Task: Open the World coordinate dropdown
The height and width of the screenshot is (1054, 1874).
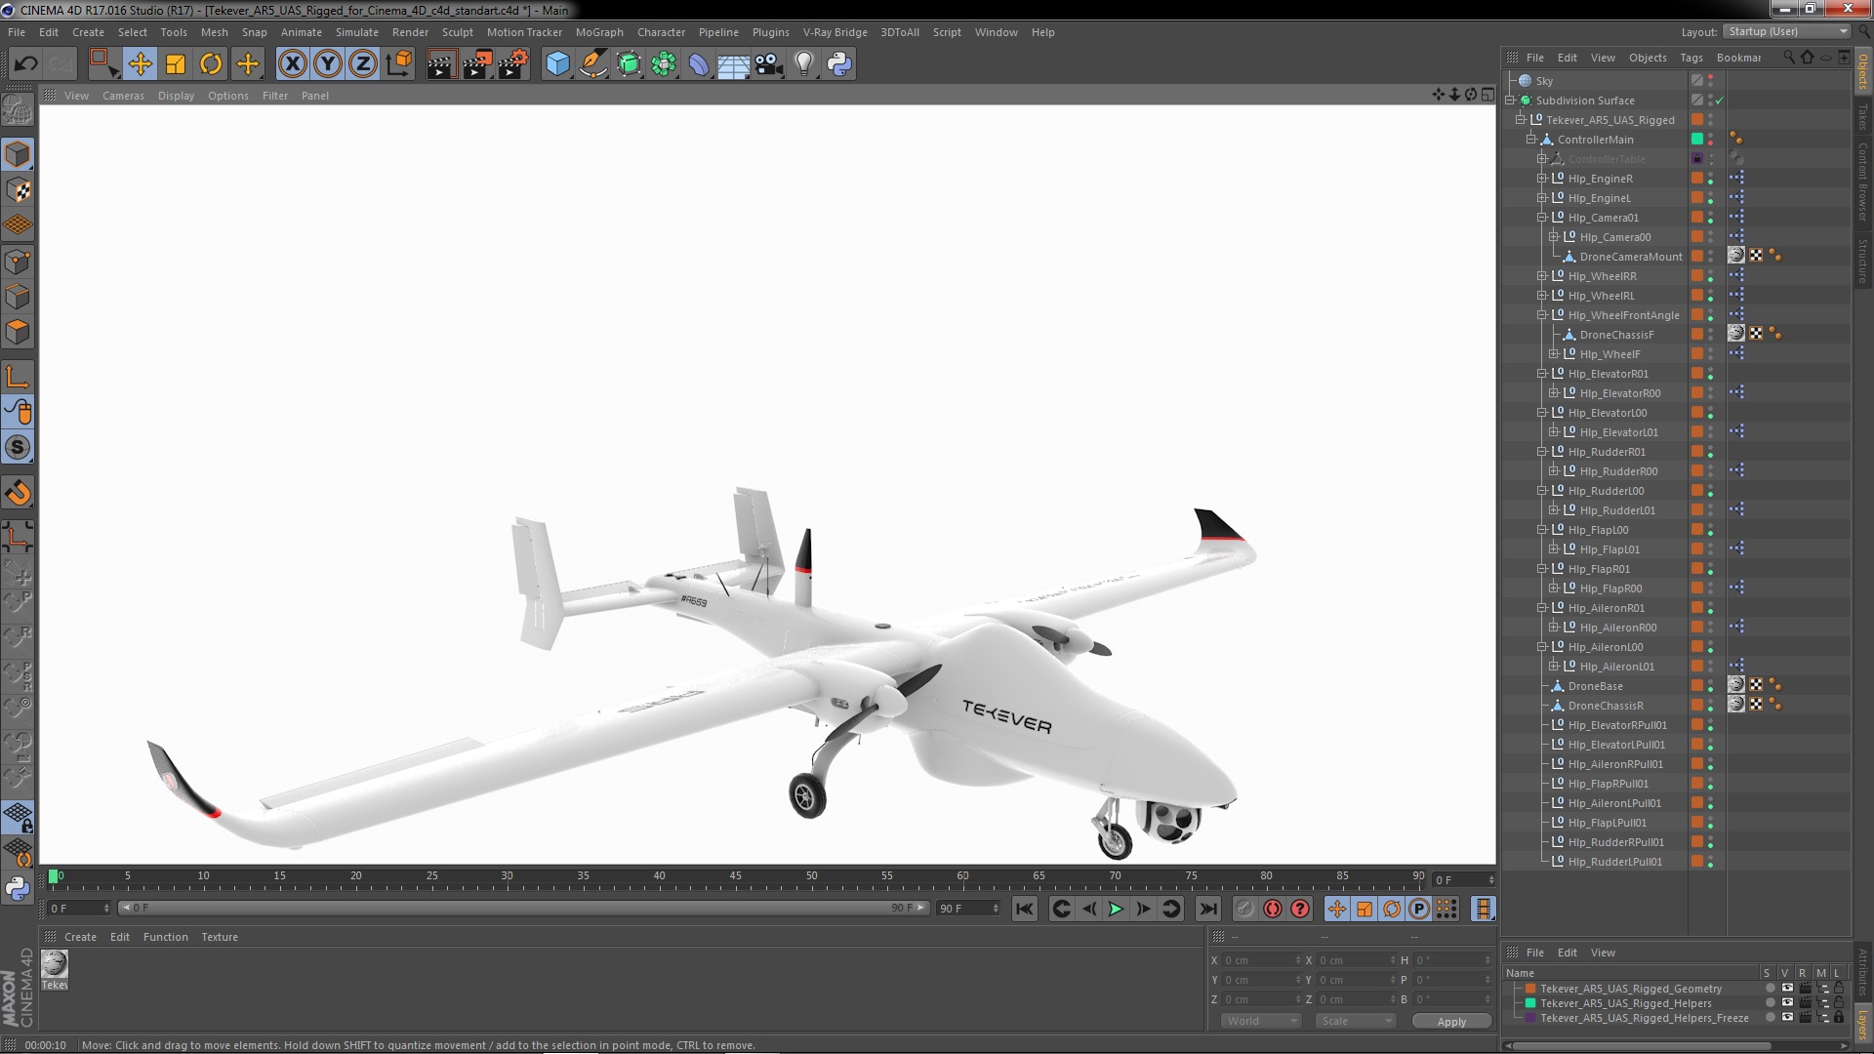Action: coord(1261,1021)
